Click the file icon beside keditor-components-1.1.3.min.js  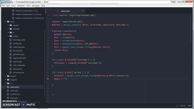point(13,14)
